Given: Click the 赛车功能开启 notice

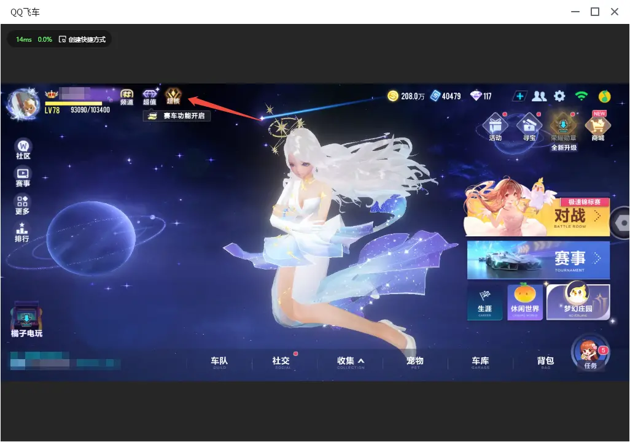Looking at the screenshot, I should coord(177,116).
